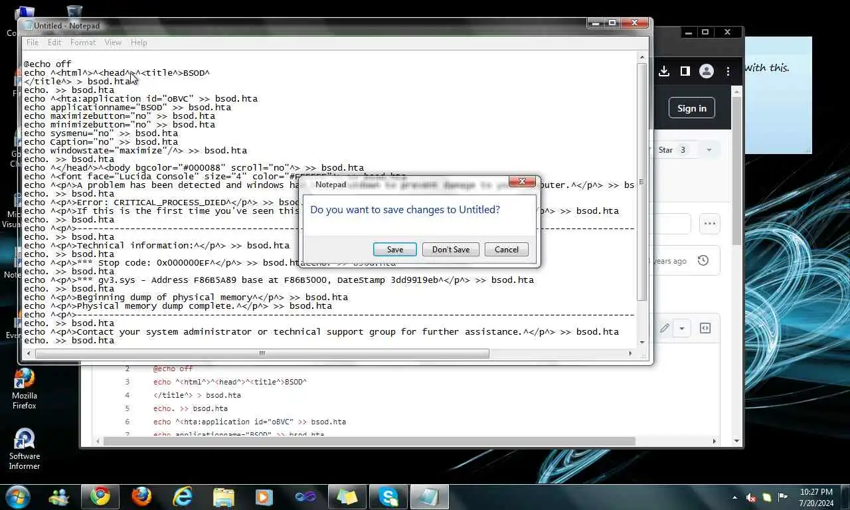
Task: Choose Don't Save in the dialog
Action: point(451,250)
